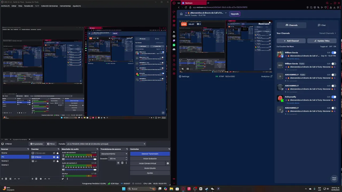
Task: Move selected source down in Fuentes
Action: click(49, 179)
